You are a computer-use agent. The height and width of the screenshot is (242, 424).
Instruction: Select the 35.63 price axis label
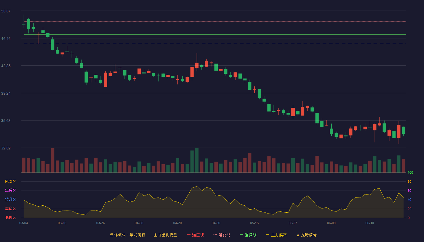[6, 121]
